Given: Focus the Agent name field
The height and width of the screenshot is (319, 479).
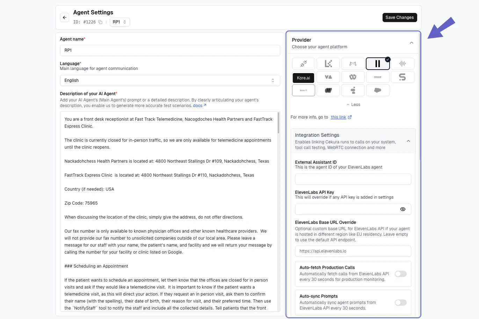Looking at the screenshot, I should coord(170,50).
